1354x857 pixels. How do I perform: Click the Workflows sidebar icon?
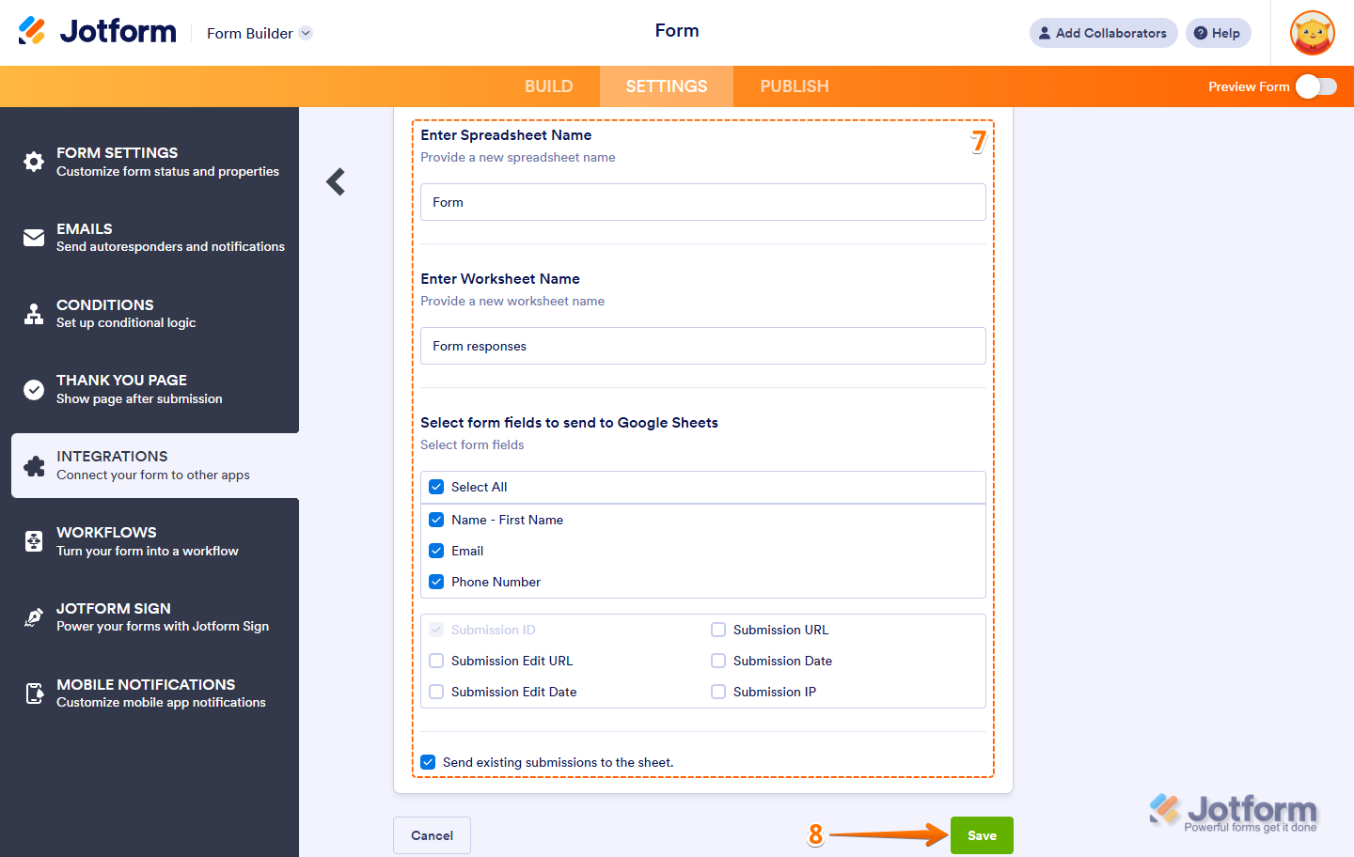(34, 541)
